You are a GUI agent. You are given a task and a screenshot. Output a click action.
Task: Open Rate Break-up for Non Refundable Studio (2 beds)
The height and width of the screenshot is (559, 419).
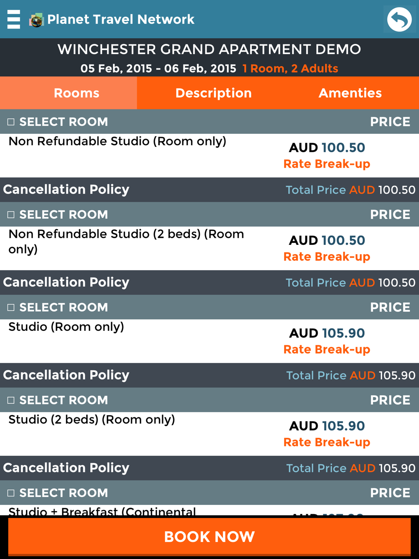coord(327,257)
